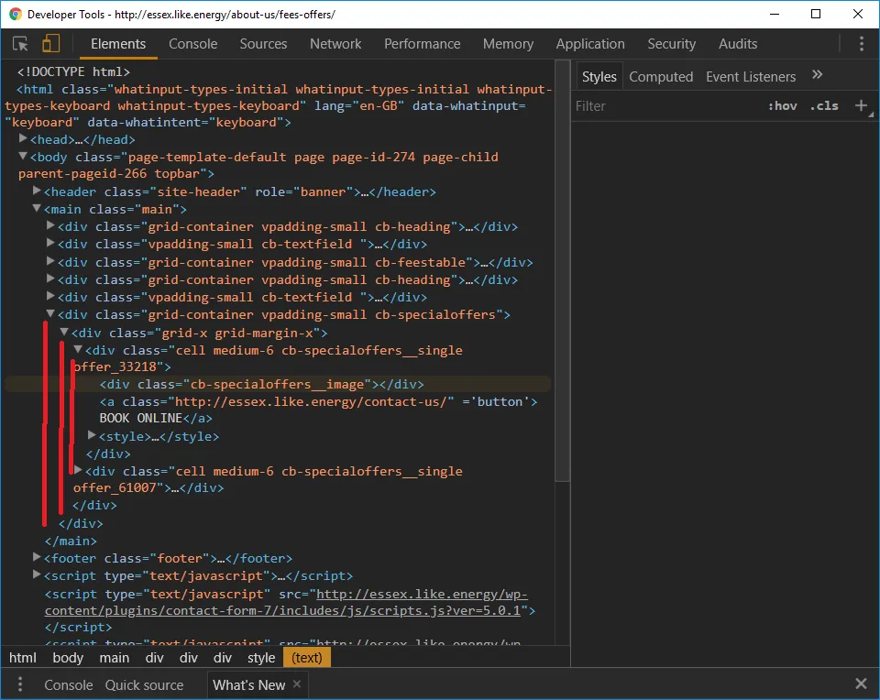
Task: Click the Elements panel vertical scrollbar
Action: point(562,275)
